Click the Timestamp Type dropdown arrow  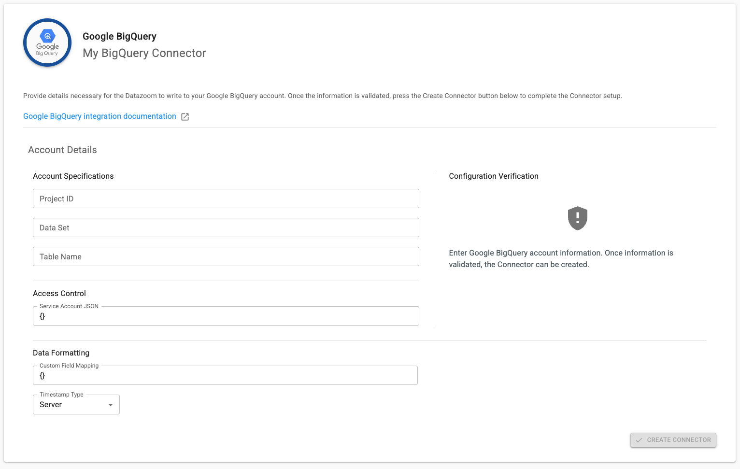point(111,405)
